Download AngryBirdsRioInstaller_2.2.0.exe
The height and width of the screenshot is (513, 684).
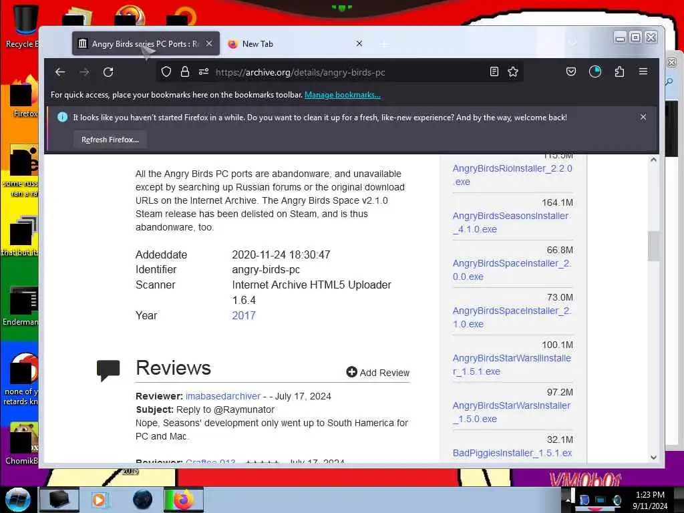click(512, 175)
